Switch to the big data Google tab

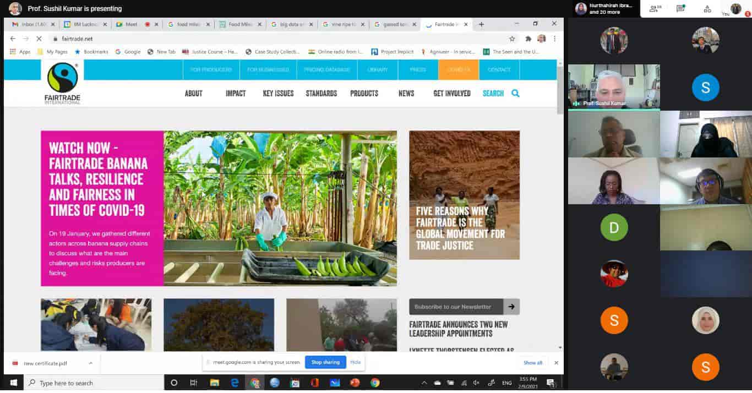coord(292,24)
